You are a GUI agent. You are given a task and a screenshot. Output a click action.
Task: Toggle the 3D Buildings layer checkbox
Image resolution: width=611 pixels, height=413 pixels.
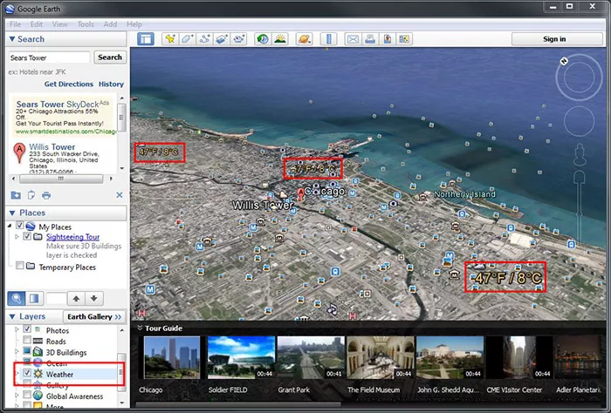coord(27,351)
